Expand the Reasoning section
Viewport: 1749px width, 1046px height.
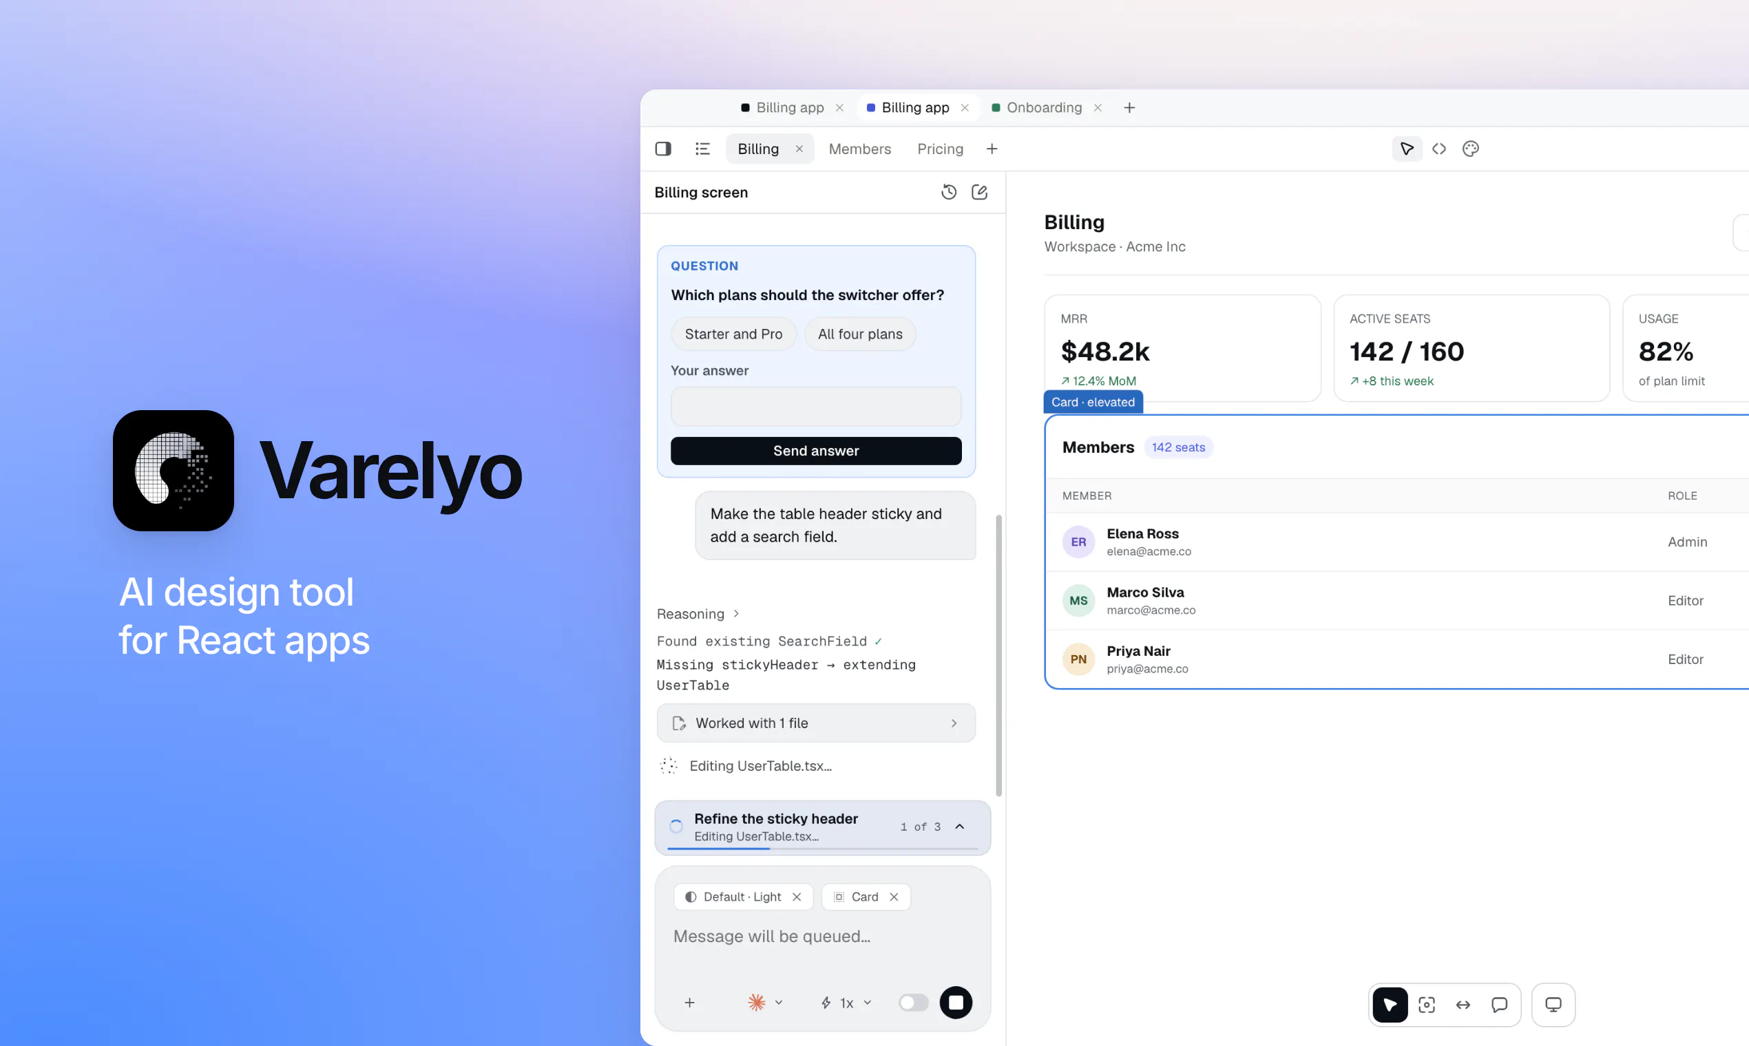coord(698,614)
